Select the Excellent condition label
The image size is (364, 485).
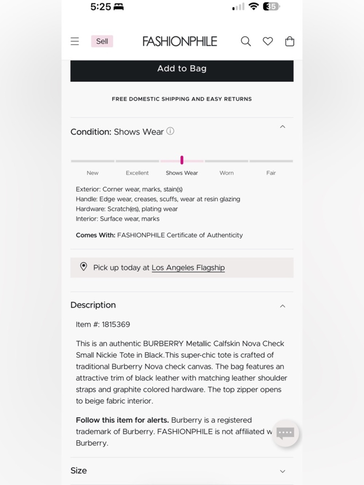point(137,173)
